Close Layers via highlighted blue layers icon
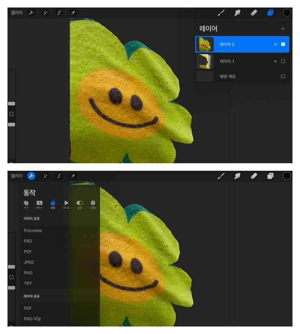 pyautogui.click(x=270, y=13)
